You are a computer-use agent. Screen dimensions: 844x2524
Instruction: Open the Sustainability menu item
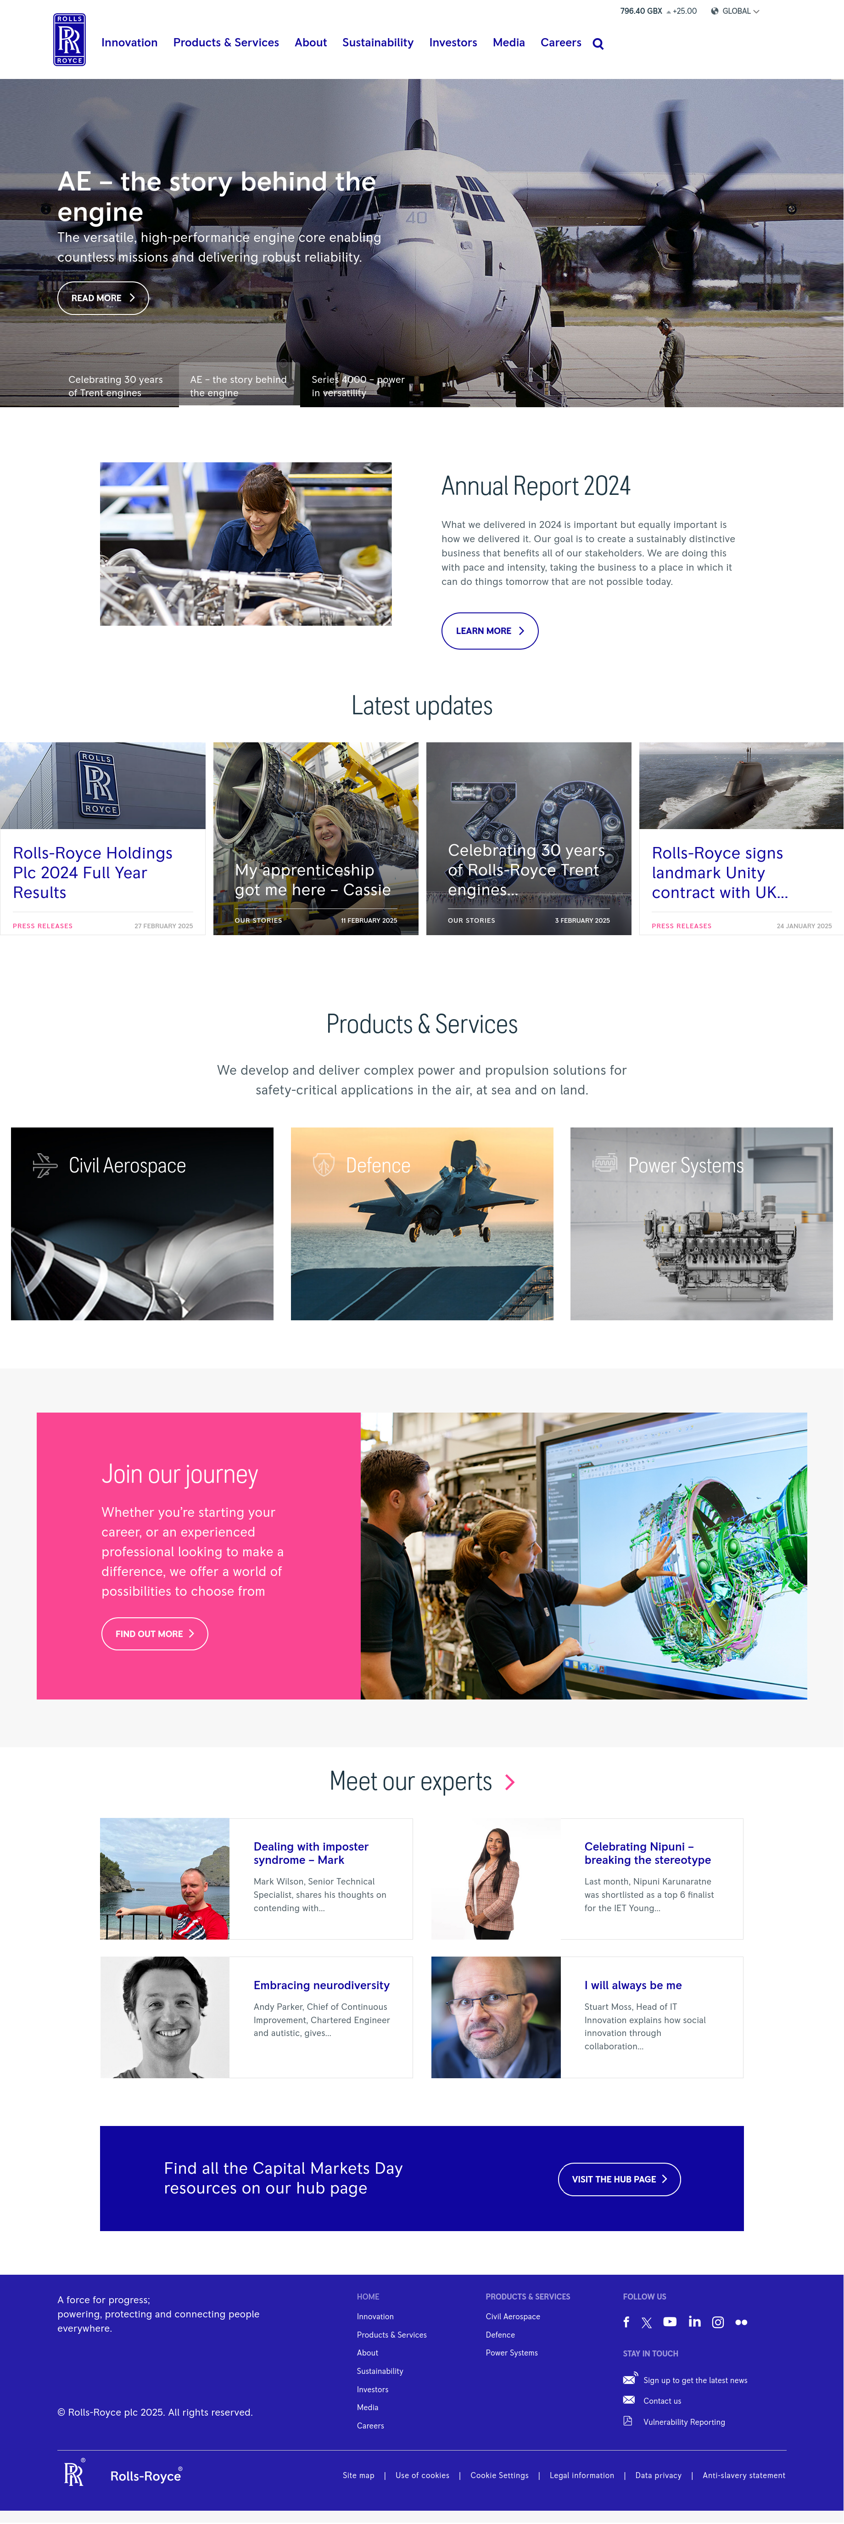tap(378, 43)
